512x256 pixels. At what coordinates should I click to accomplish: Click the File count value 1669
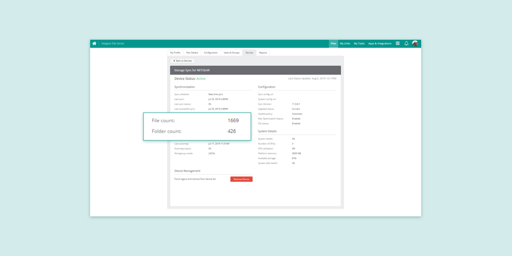(x=233, y=120)
